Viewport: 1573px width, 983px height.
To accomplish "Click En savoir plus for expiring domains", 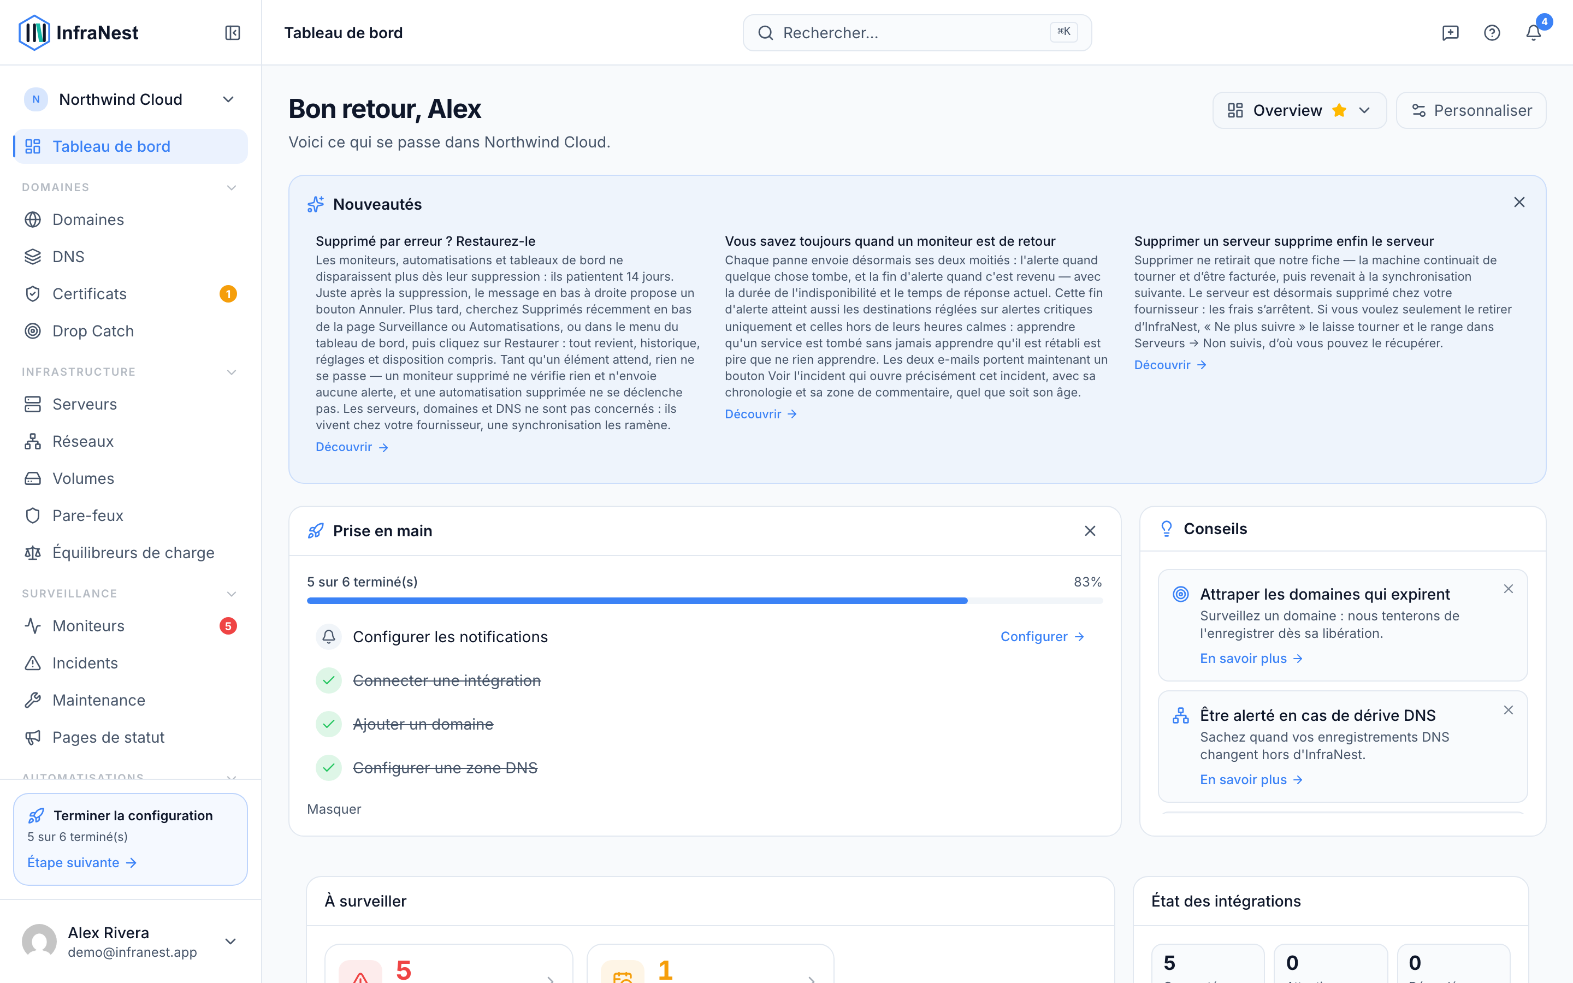I will [1251, 659].
